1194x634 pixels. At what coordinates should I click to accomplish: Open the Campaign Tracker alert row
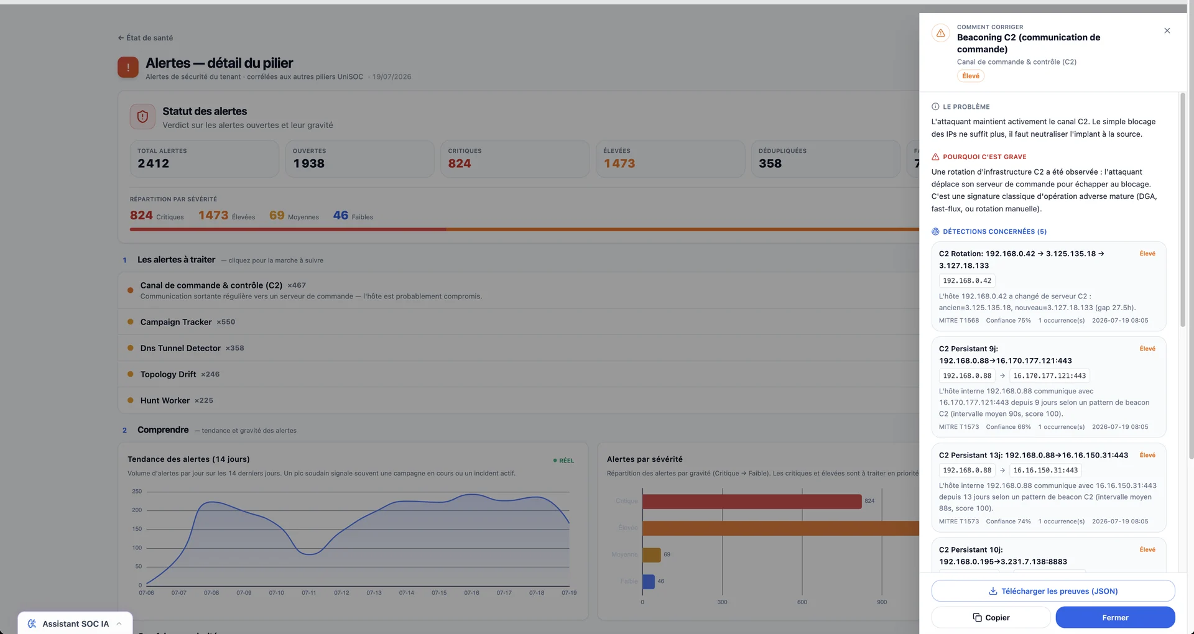[x=519, y=322]
